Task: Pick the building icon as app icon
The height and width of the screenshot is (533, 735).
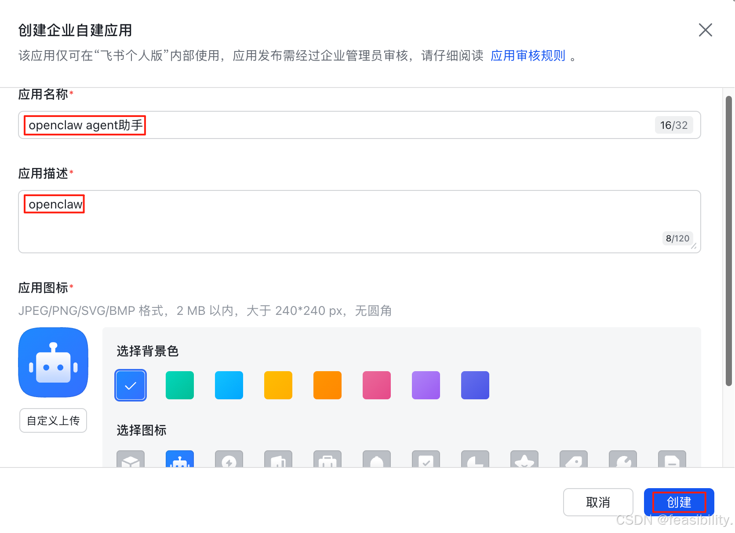Action: [278, 460]
